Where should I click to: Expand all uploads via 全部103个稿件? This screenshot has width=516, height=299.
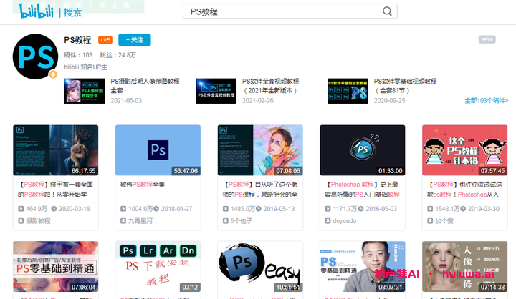(x=487, y=101)
